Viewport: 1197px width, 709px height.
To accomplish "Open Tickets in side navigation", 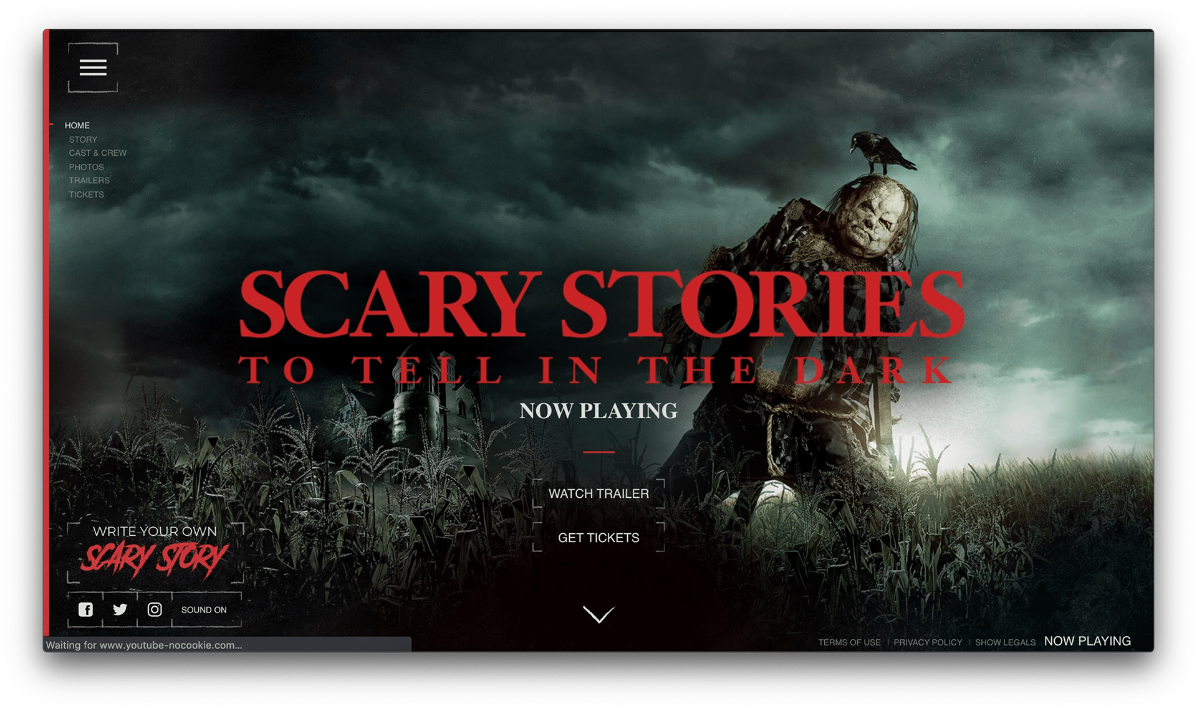I will (x=87, y=194).
